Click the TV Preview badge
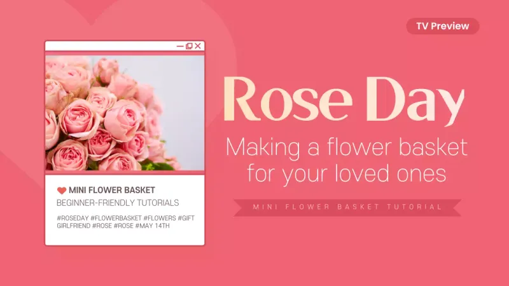The height and width of the screenshot is (286, 509). 442,26
